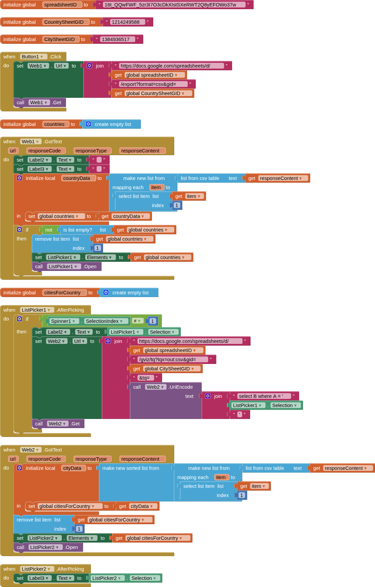Edit the 1384936517 CitySheetGID value

(115, 39)
